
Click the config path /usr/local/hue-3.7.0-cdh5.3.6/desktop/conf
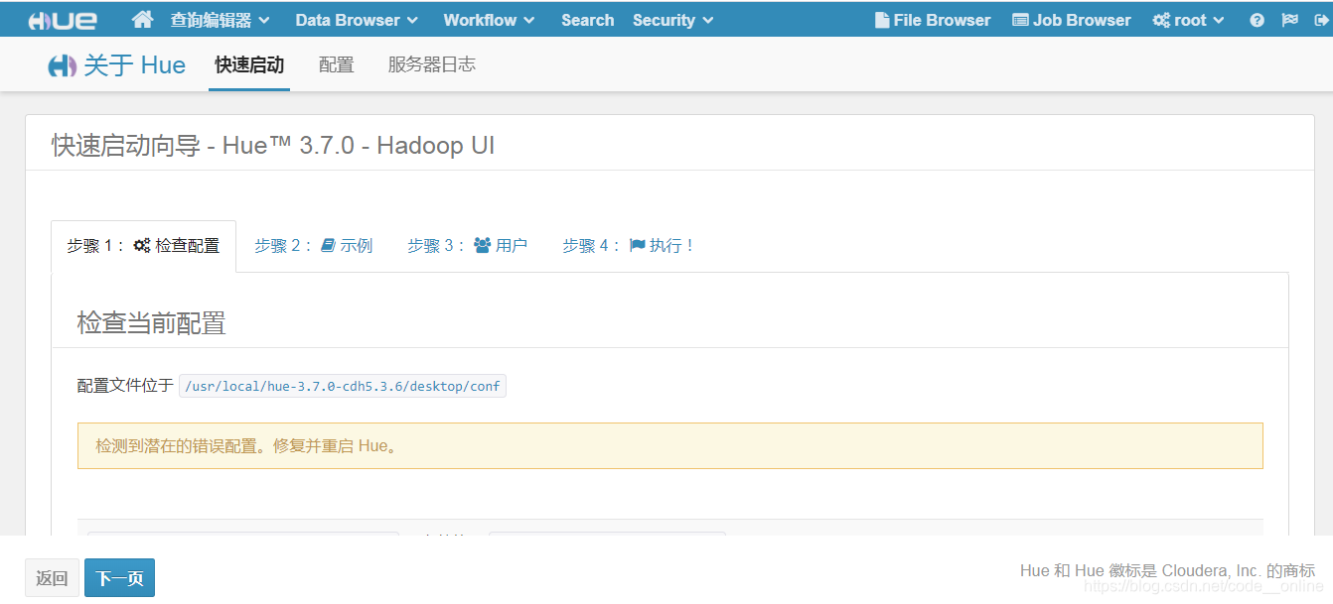coord(343,386)
